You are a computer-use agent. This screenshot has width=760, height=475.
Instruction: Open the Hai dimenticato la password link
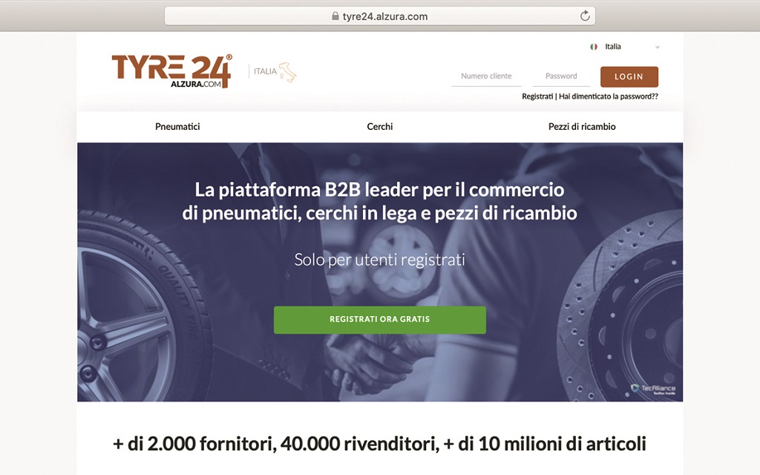coord(609,96)
